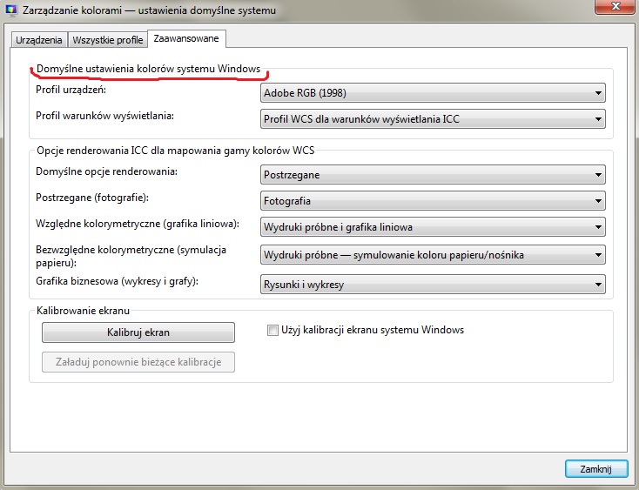Switch to the Urządzenia tab

point(38,39)
